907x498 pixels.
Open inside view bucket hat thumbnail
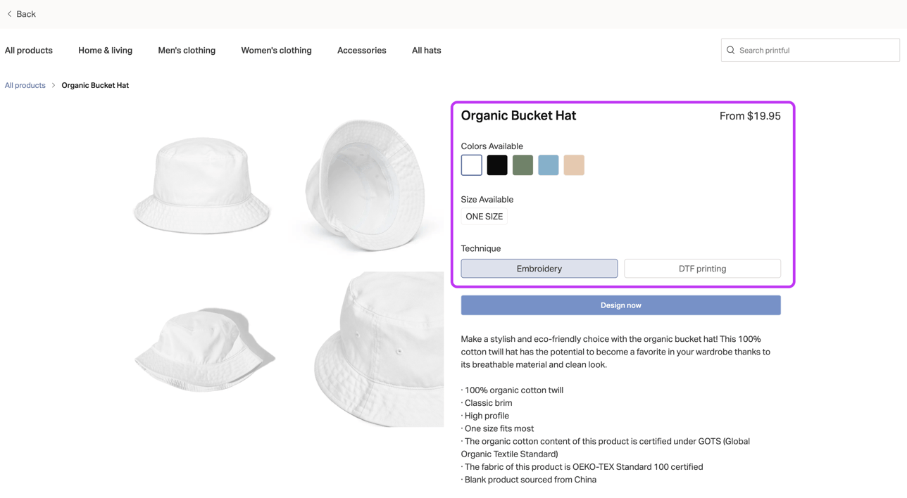tap(365, 186)
